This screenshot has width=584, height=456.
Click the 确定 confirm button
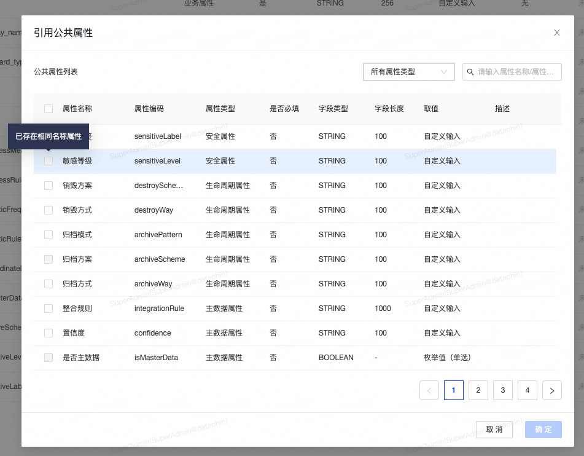pos(543,430)
